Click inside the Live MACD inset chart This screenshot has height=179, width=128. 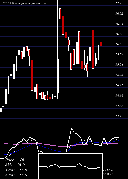point(70,166)
